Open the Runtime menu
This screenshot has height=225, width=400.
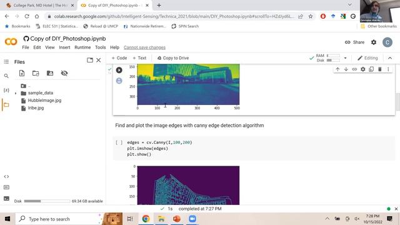coord(82,47)
